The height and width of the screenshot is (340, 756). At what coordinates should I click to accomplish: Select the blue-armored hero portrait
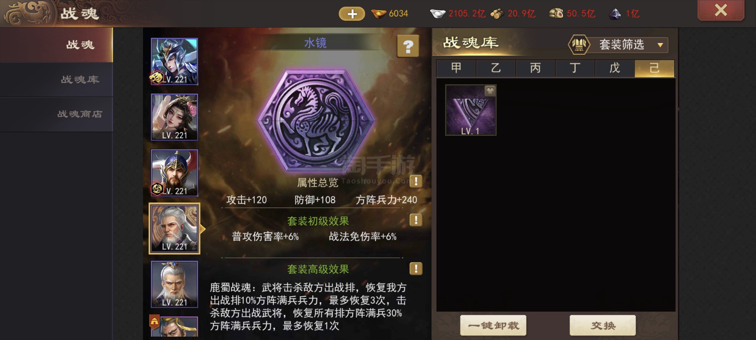174,62
